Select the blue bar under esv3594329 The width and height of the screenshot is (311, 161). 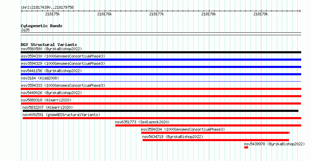[x=161, y=67]
